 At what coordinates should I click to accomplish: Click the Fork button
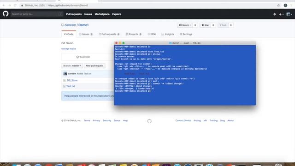click(223, 25)
